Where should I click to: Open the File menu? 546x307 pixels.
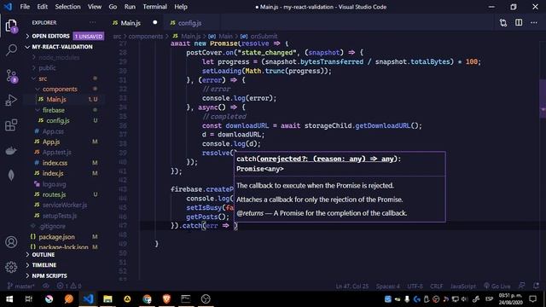(25, 7)
